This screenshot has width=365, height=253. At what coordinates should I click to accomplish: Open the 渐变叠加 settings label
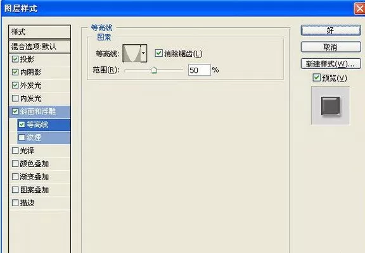click(34, 177)
